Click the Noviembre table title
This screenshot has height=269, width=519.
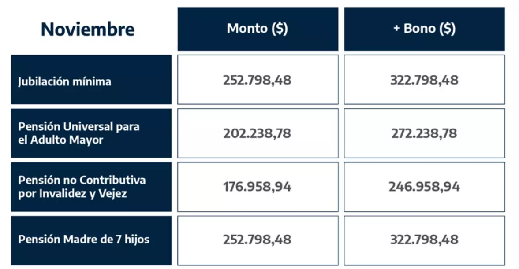tap(88, 29)
